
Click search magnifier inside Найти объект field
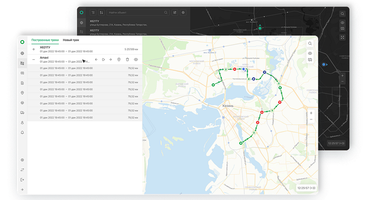point(166,12)
